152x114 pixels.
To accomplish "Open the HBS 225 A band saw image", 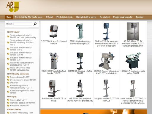I will click(x=133, y=61).
